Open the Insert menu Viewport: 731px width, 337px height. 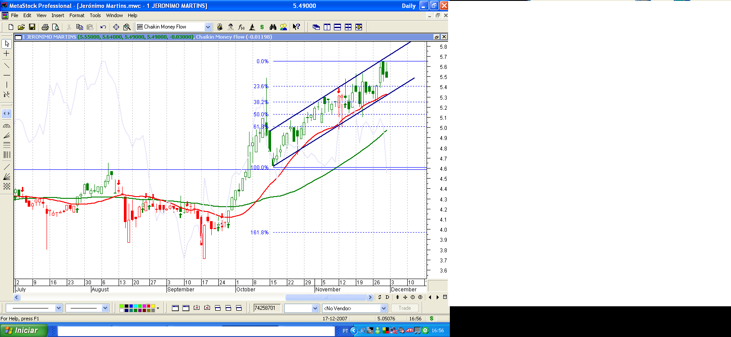pos(58,15)
